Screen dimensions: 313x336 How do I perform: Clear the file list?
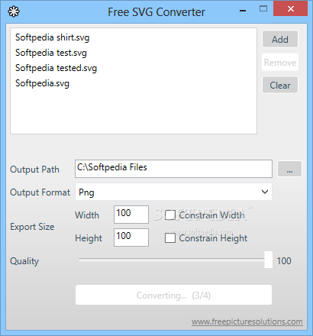pyautogui.click(x=280, y=85)
